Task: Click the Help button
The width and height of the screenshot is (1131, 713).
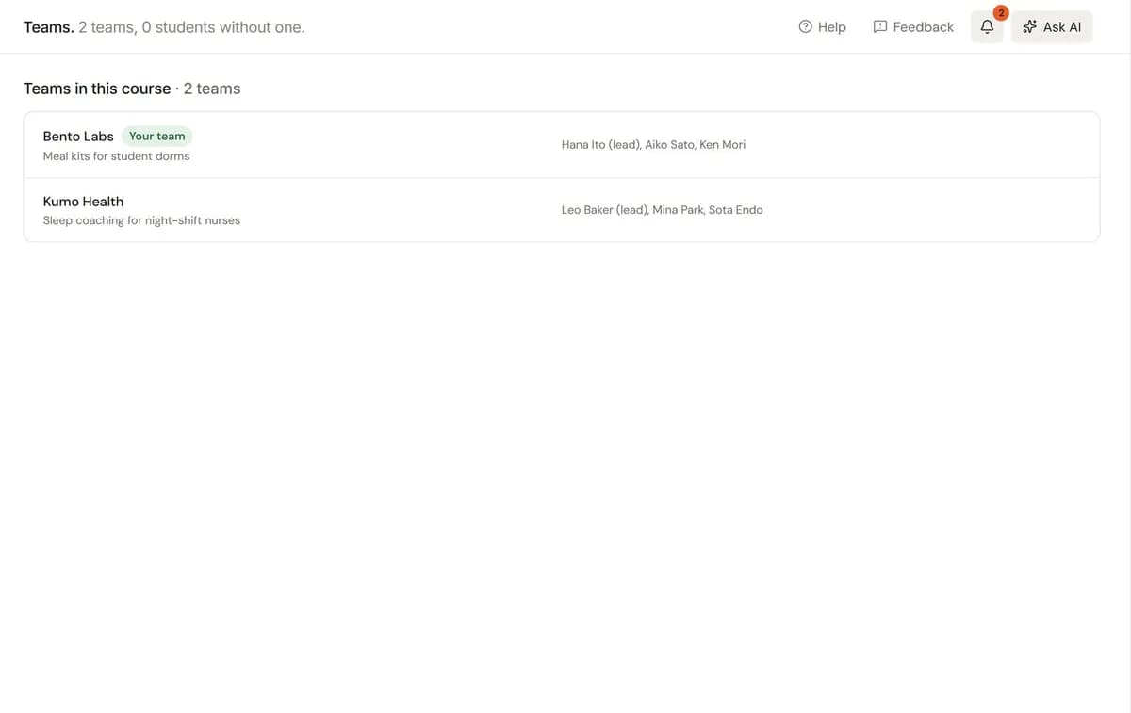Action: [x=822, y=27]
